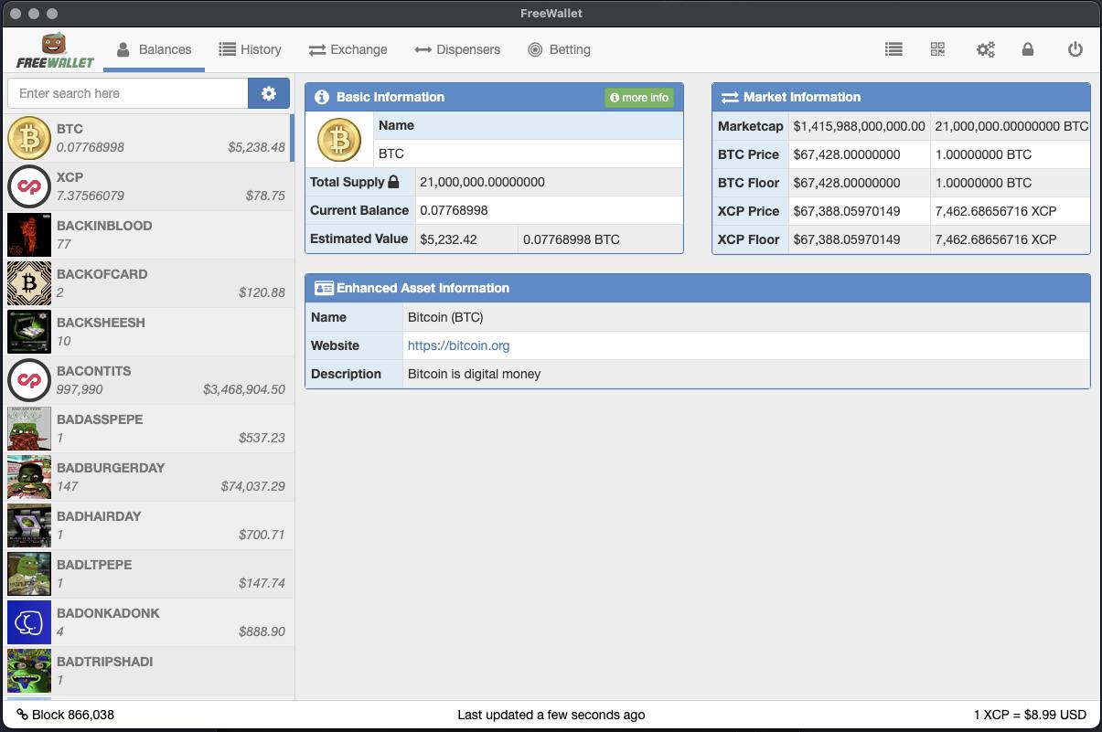Click the power logout icon

click(1075, 49)
